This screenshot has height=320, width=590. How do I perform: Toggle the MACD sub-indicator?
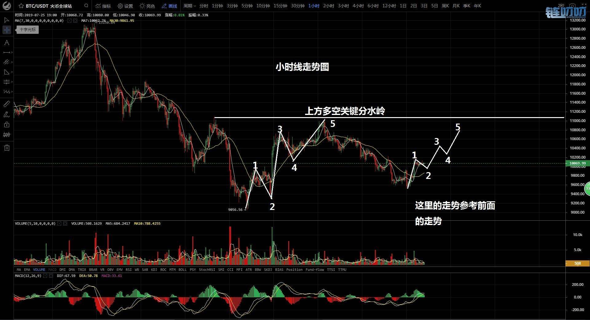52,270
